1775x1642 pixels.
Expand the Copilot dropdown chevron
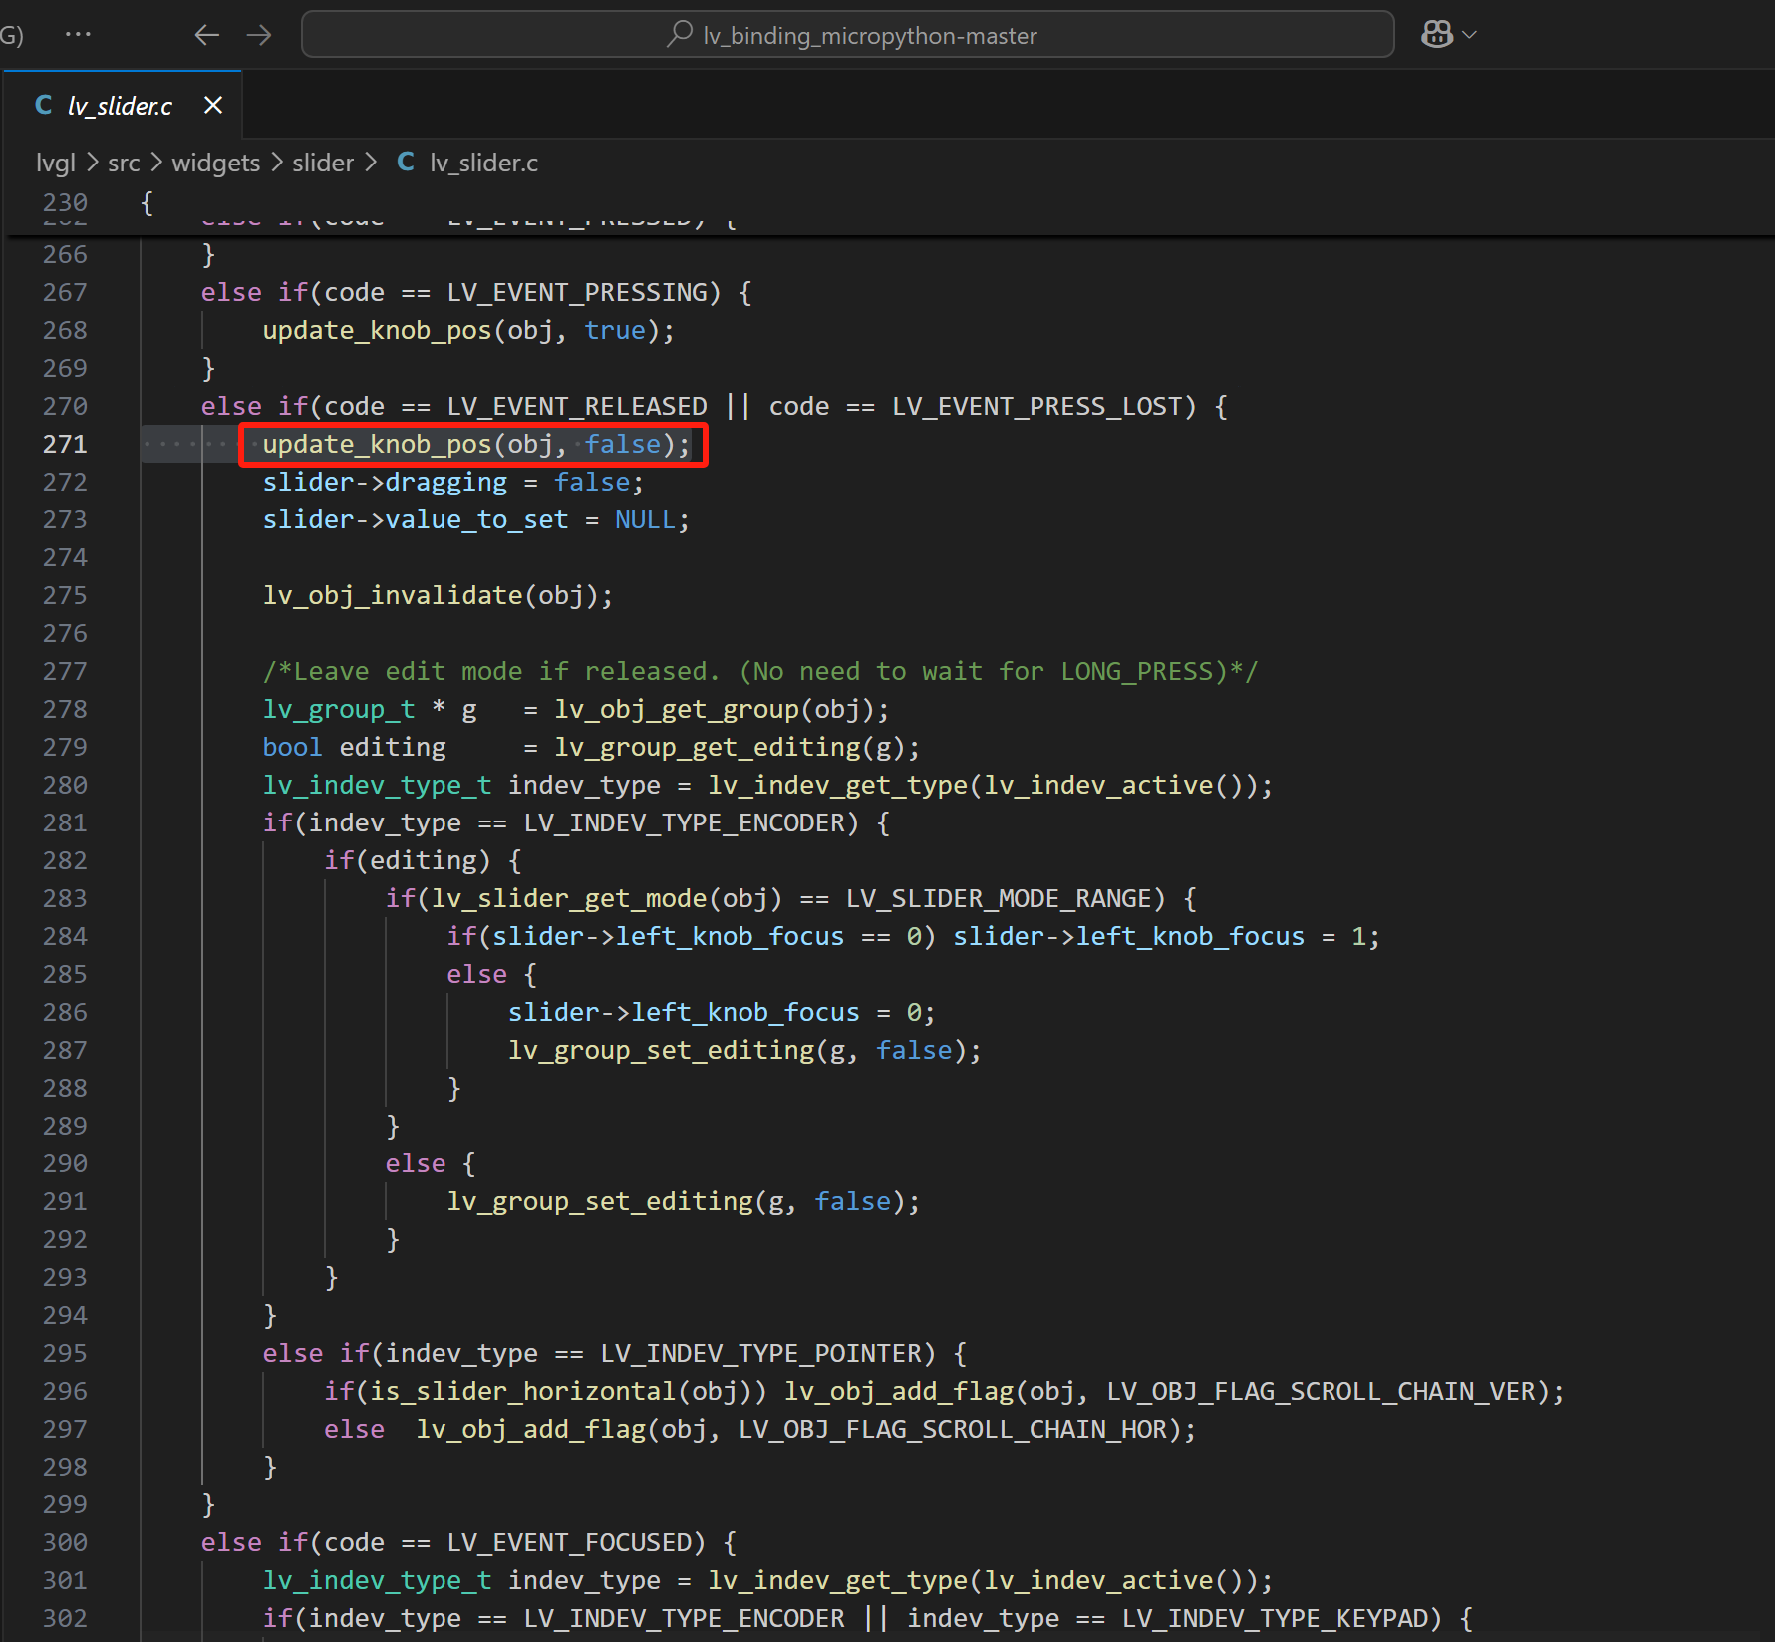1470,35
